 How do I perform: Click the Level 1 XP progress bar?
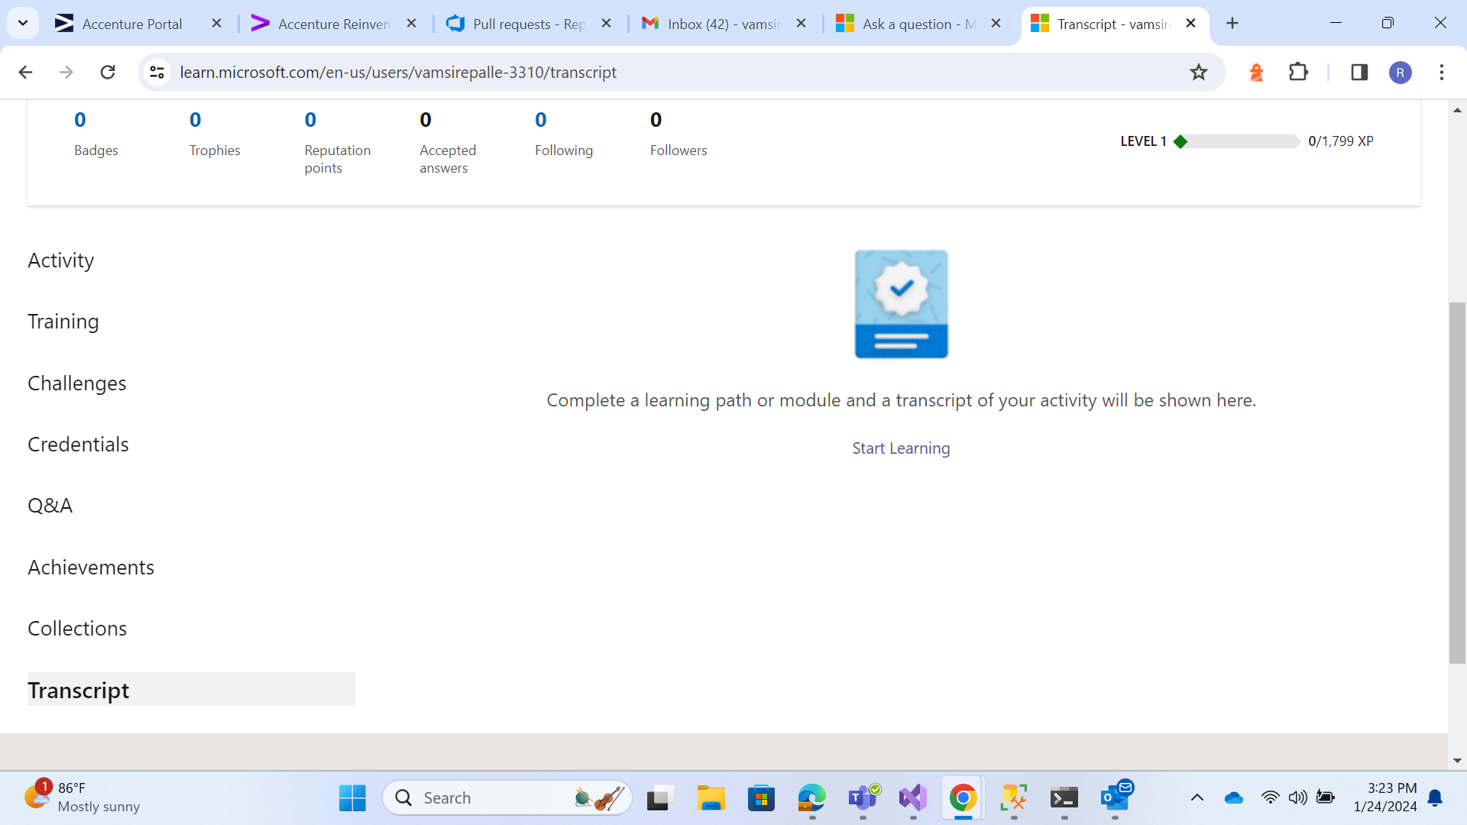[x=1238, y=141]
